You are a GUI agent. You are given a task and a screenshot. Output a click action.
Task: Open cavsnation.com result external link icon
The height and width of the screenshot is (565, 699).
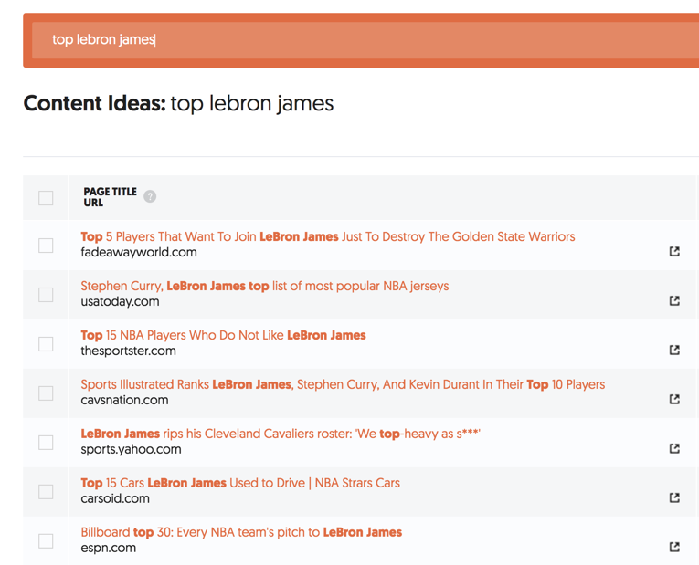pos(674,399)
